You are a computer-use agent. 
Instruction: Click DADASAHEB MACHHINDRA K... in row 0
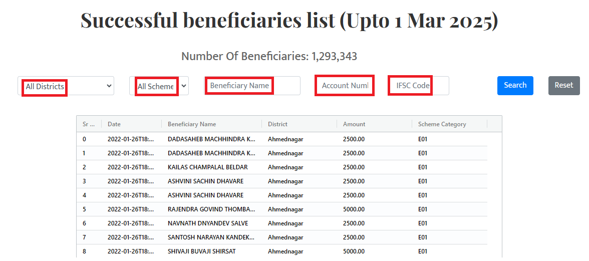point(211,139)
